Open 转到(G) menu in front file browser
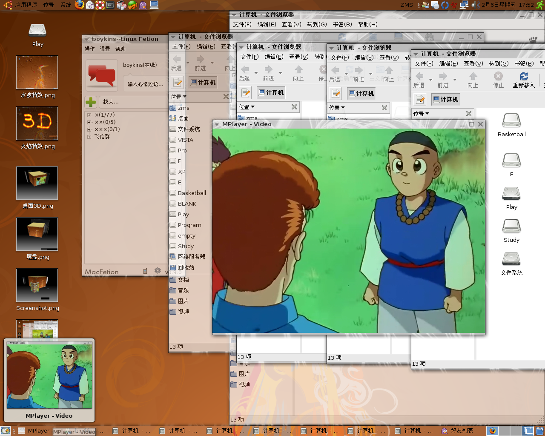This screenshot has width=545, height=436. (x=499, y=63)
